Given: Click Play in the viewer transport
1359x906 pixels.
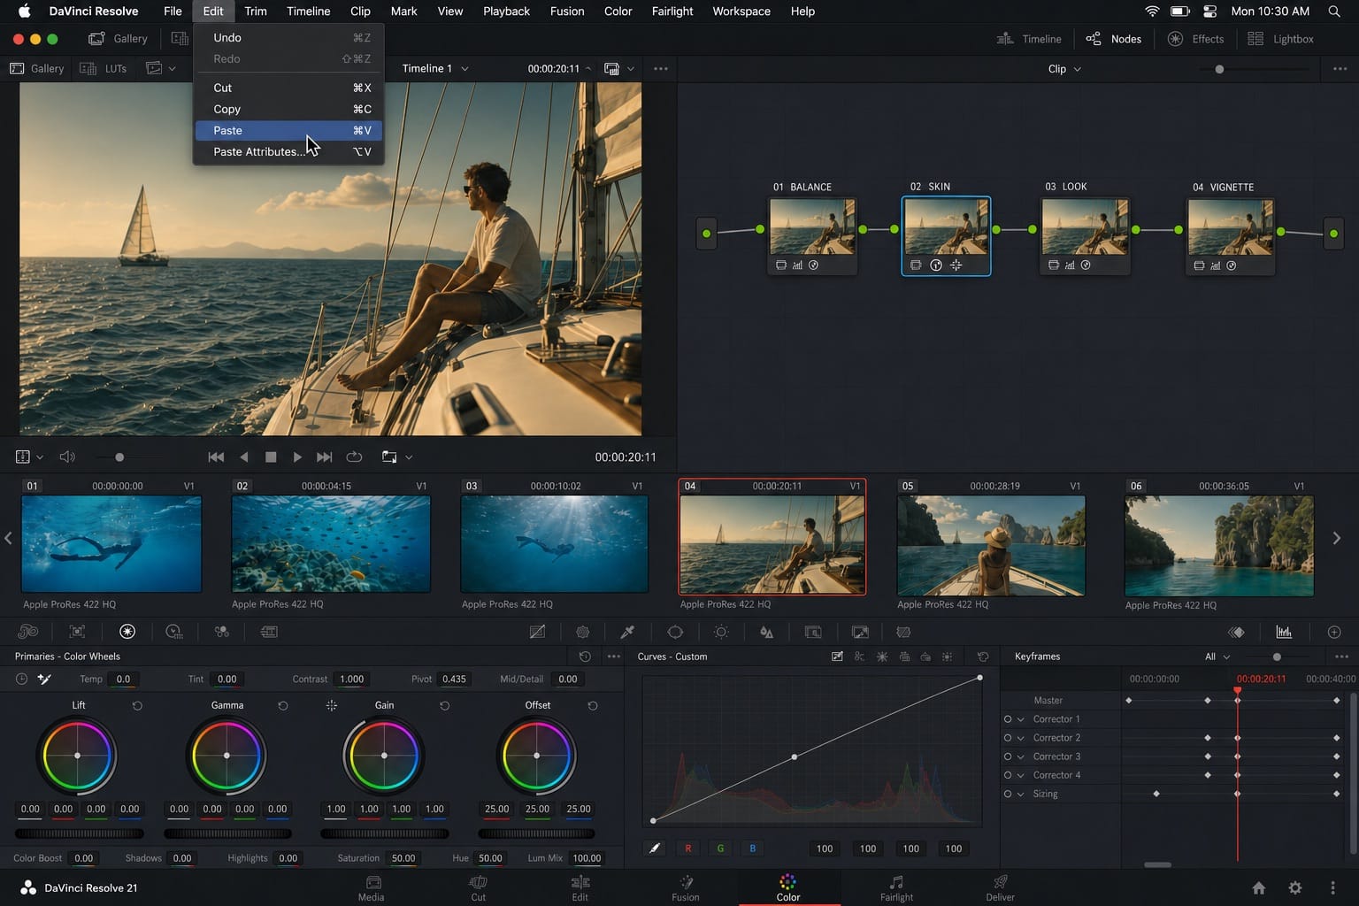Looking at the screenshot, I should pyautogui.click(x=297, y=457).
